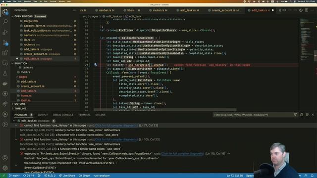Screen dimensions: 317x178
Task: Open Cargo.toml in Open Editors
Action: click(31, 21)
